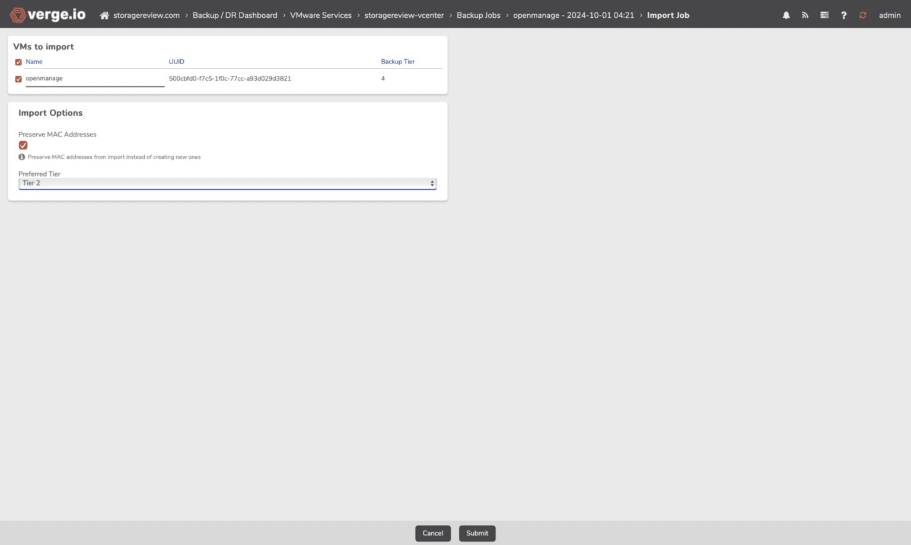Click the Cancel button
Image resolution: width=911 pixels, height=545 pixels.
tap(432, 533)
